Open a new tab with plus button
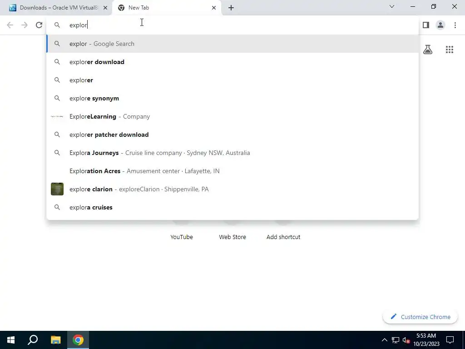Screen dimensions: 465x349 pos(231,8)
